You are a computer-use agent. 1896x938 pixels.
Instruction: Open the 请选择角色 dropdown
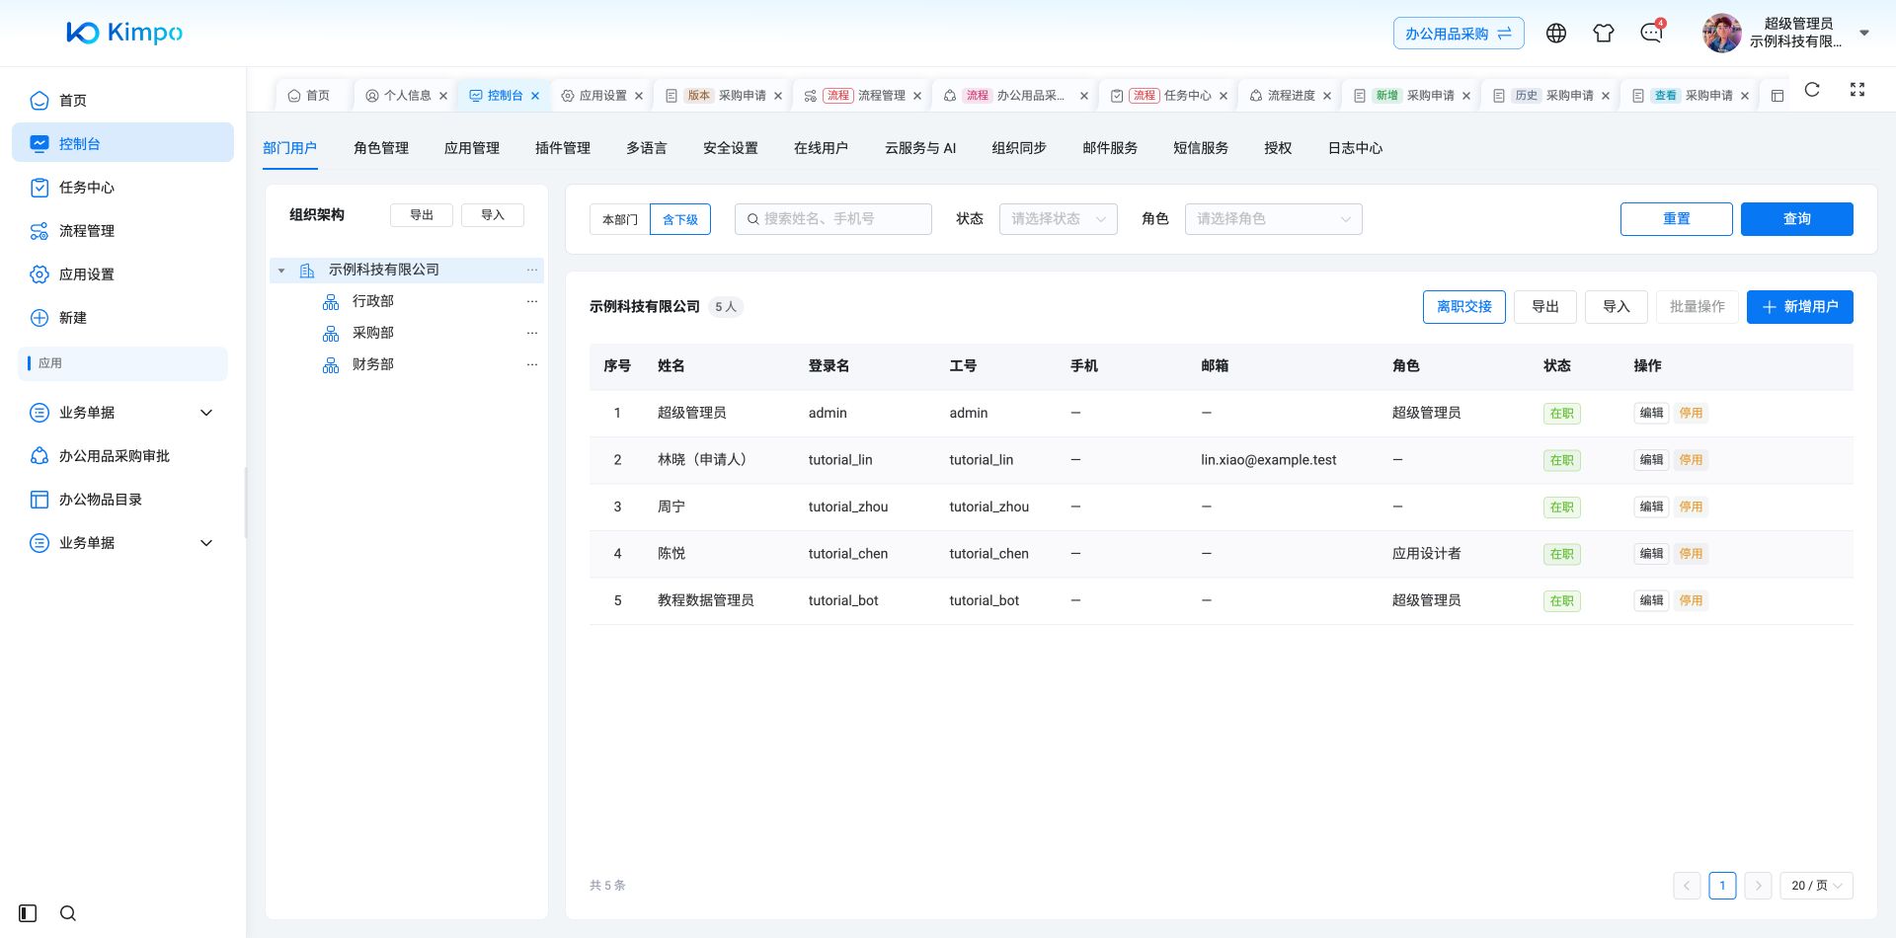pos(1273,219)
